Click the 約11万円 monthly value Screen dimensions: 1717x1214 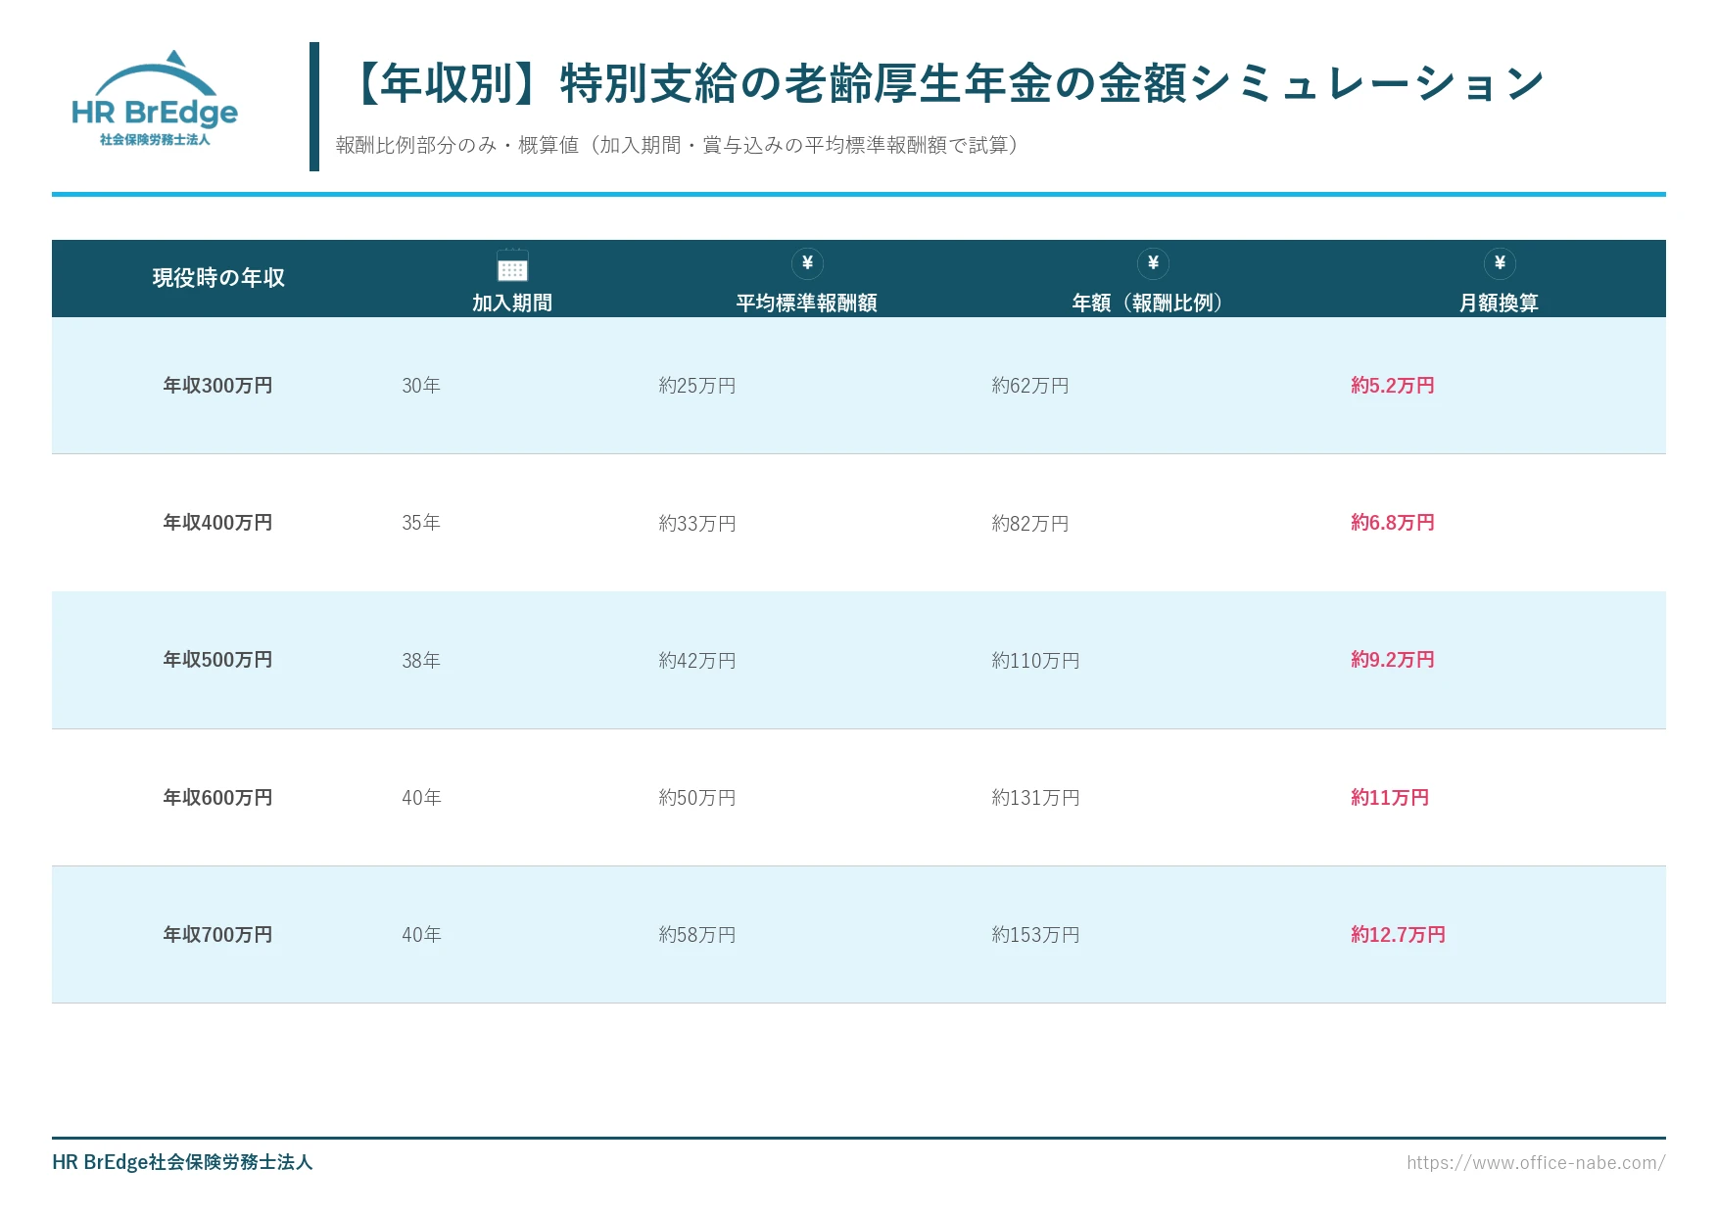(x=1390, y=798)
